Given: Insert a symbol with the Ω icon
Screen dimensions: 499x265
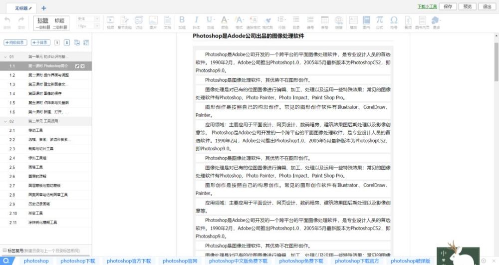Looking at the screenshot, I should tap(394, 20).
